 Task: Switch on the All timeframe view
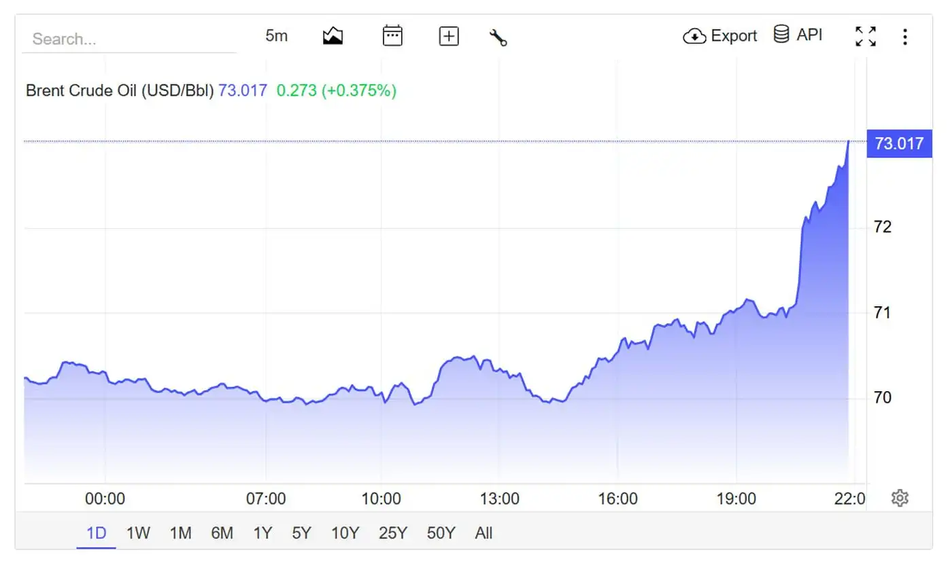pyautogui.click(x=483, y=534)
